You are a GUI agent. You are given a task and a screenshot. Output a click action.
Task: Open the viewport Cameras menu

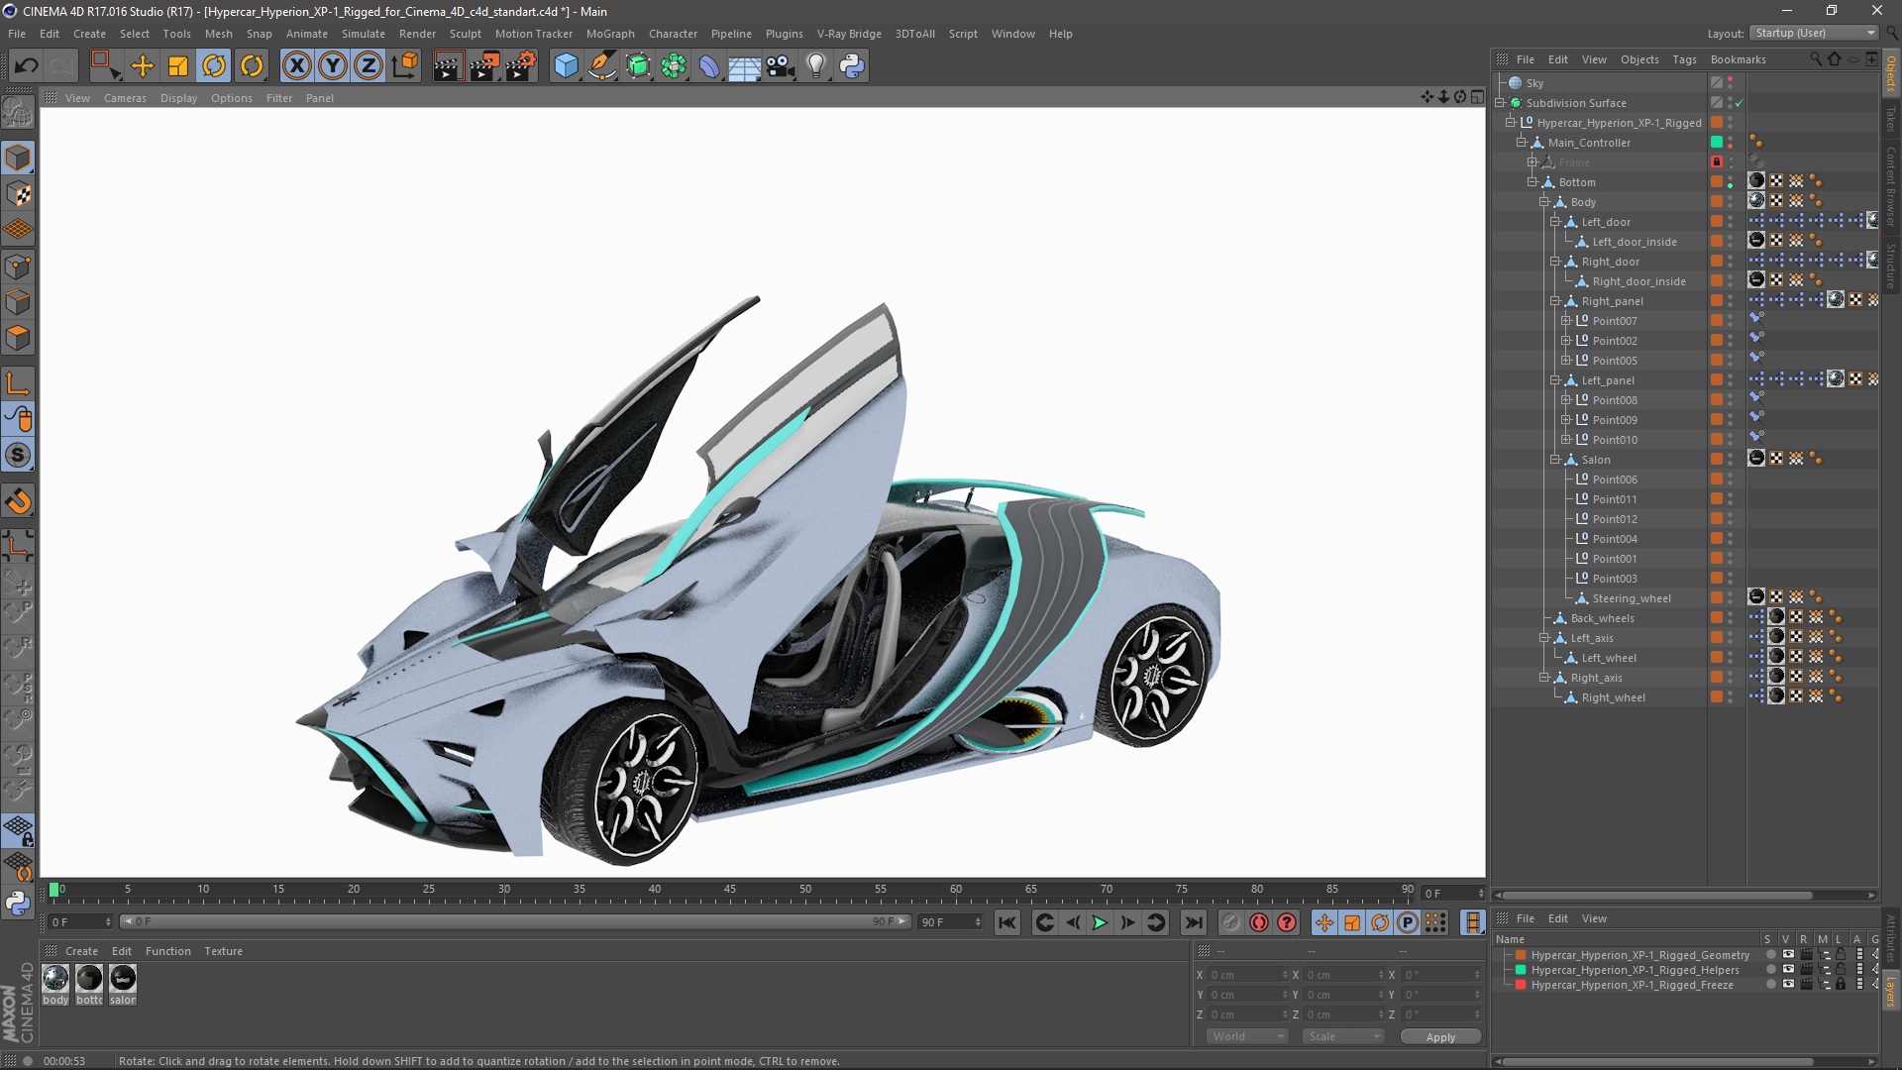pos(125,98)
